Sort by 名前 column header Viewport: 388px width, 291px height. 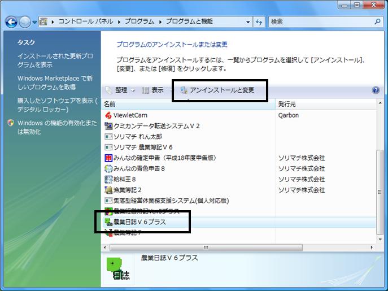click(189, 104)
